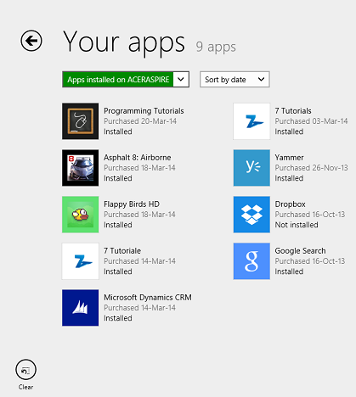The image size is (356, 397).
Task: Click Purchased 26-Nov-13 date text
Action: 311,168
